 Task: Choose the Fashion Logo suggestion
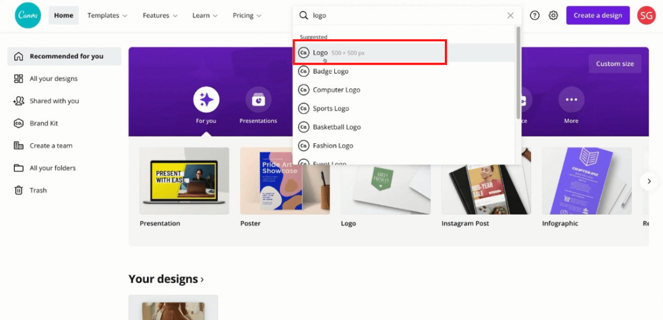404,146
